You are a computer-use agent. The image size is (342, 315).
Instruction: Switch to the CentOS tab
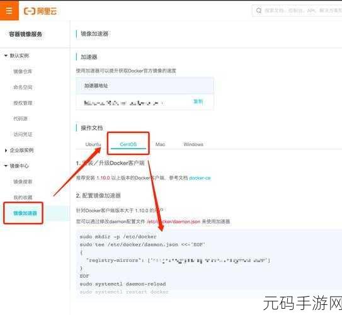point(128,144)
